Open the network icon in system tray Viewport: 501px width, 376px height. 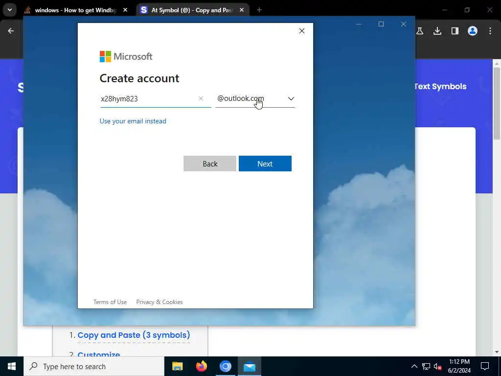click(426, 366)
